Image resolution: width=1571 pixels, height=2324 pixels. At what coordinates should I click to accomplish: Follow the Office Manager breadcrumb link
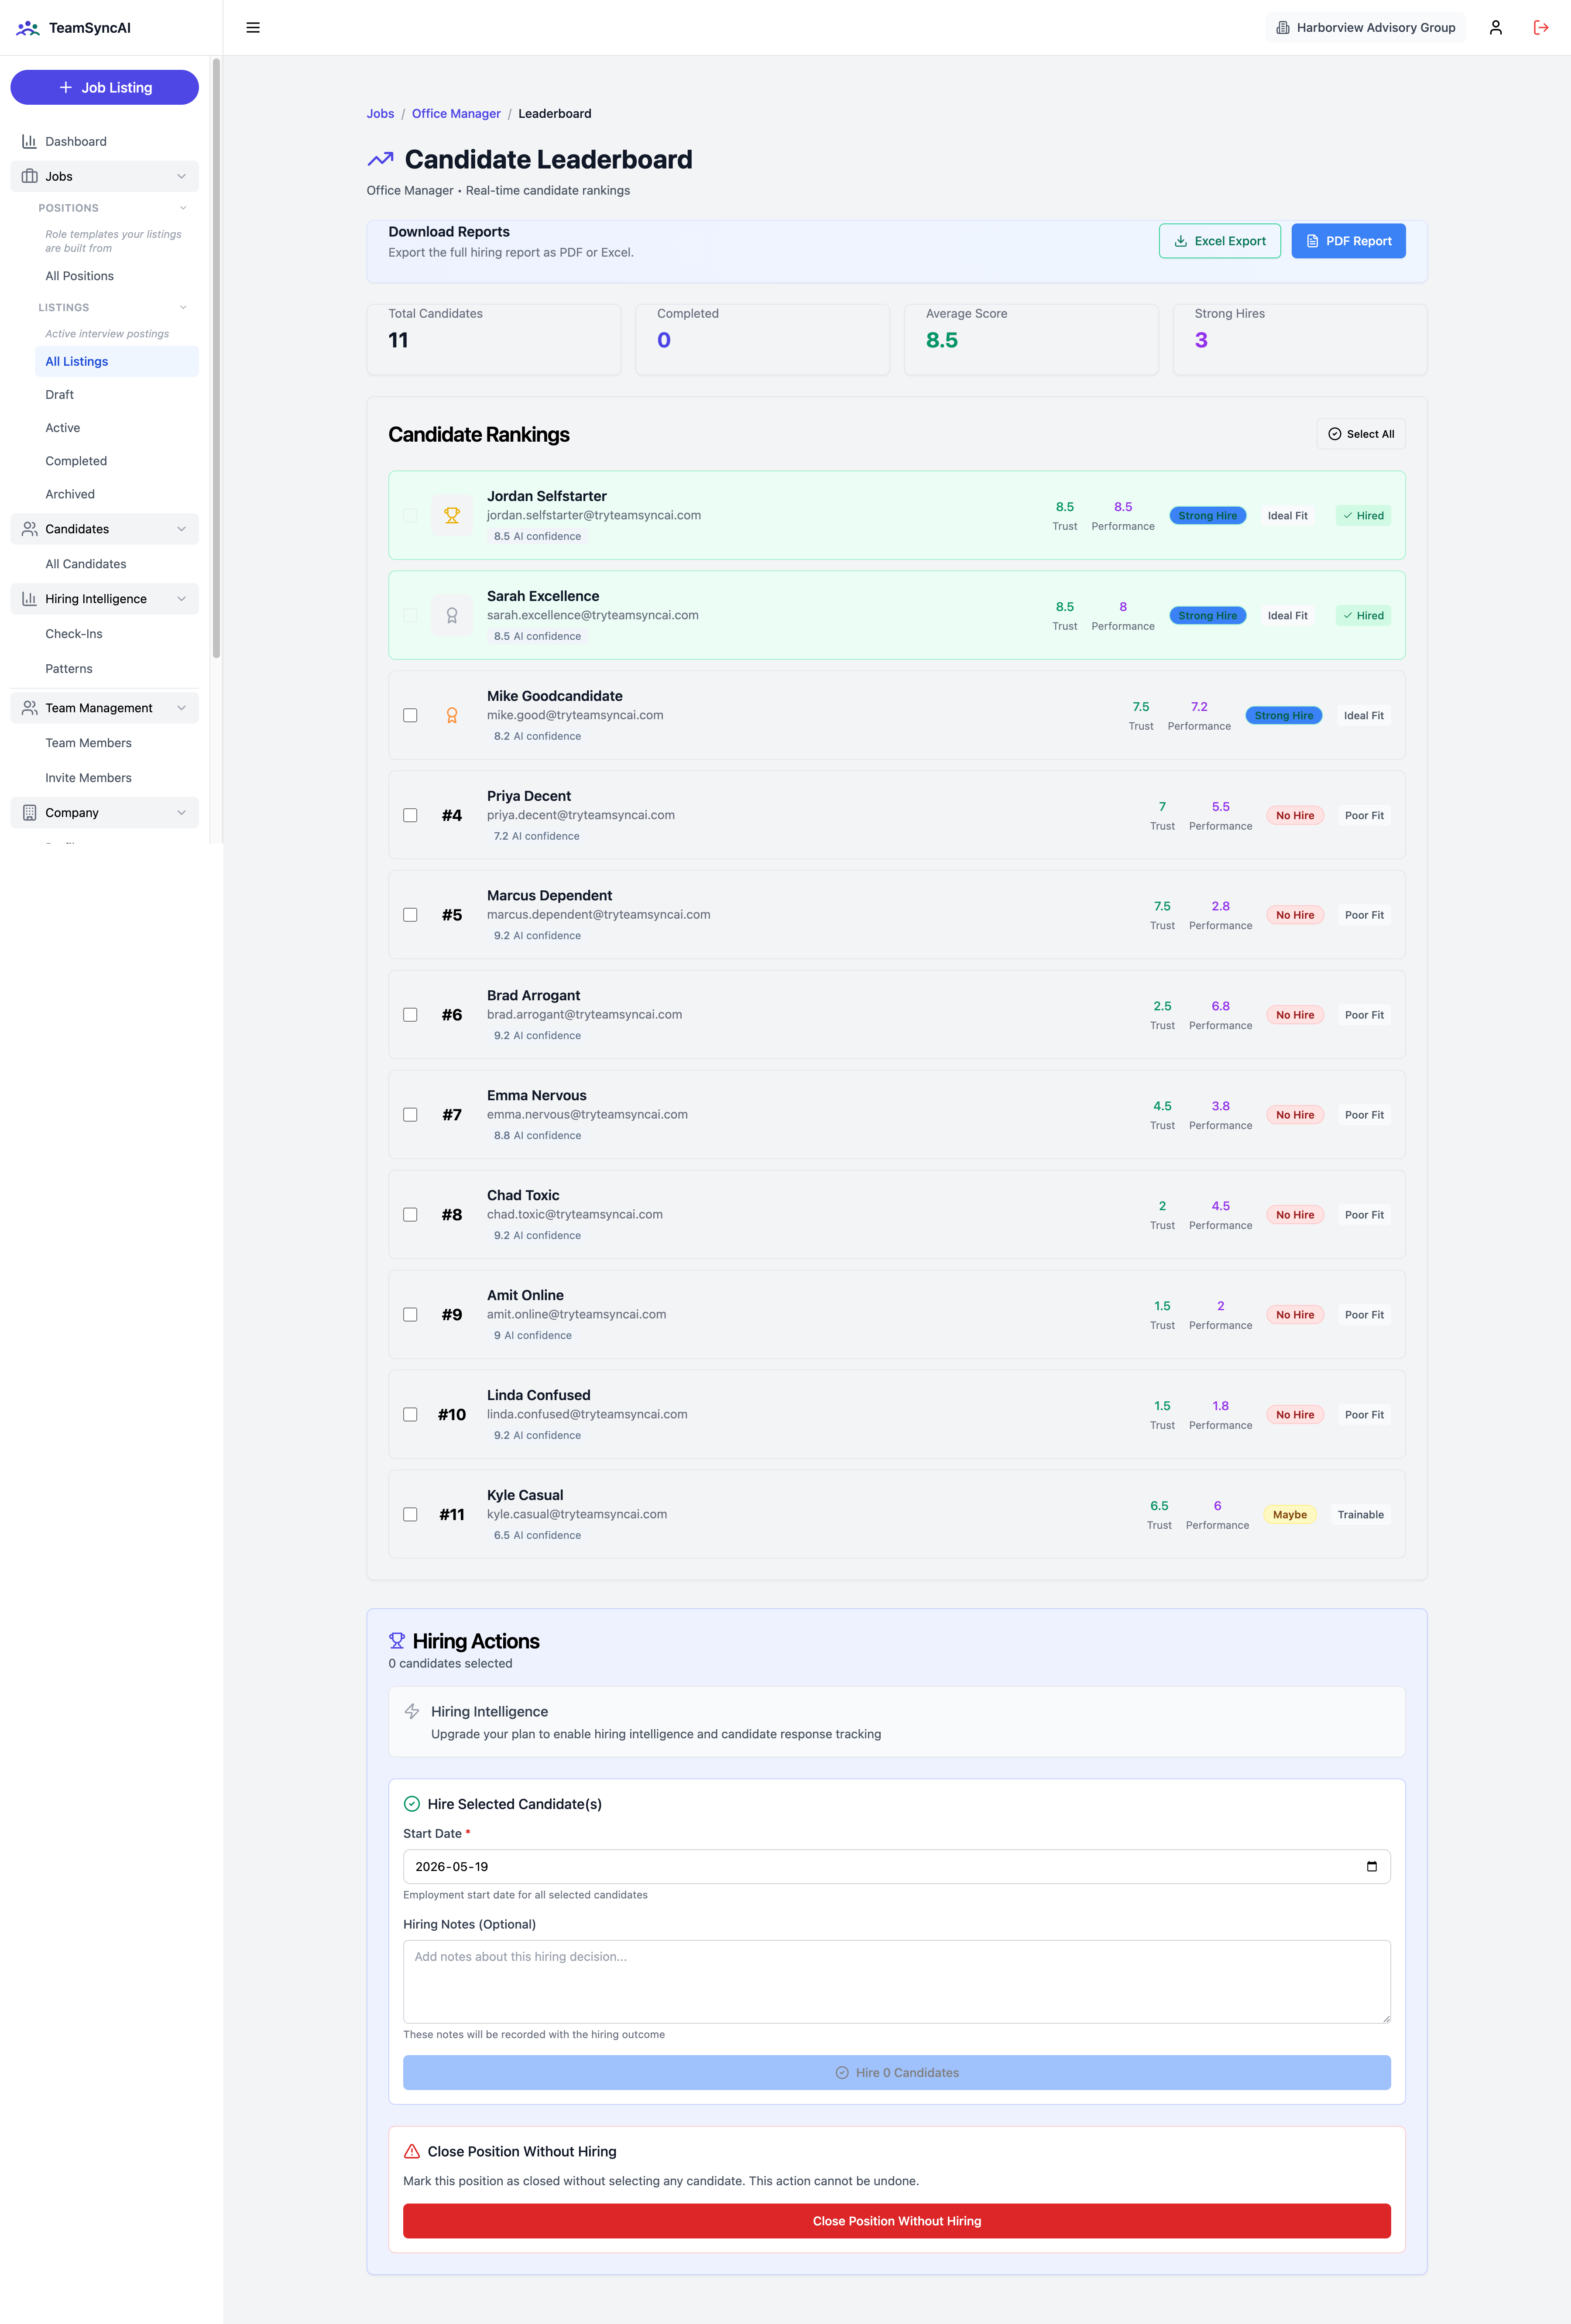pos(456,114)
